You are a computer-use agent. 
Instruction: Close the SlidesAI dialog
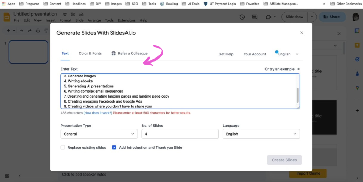click(302, 33)
